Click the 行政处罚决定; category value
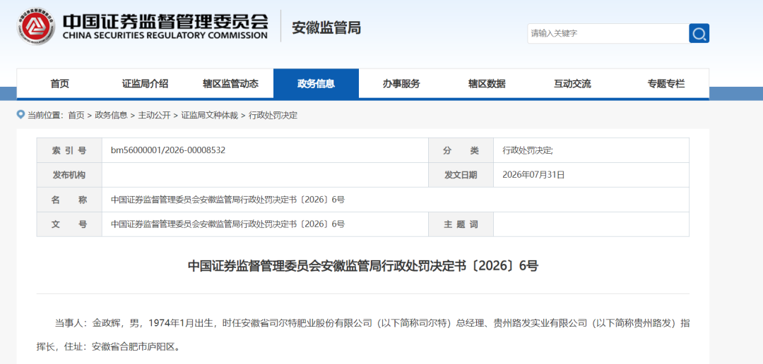Image resolution: width=763 pixels, height=364 pixels. point(528,151)
